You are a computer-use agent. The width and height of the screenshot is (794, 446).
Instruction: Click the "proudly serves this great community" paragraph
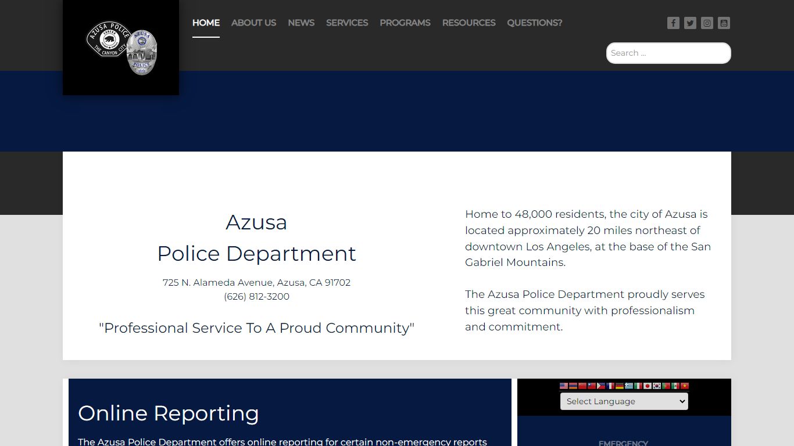[585, 311]
